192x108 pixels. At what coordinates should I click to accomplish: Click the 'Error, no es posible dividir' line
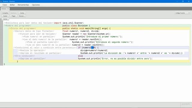115,59
